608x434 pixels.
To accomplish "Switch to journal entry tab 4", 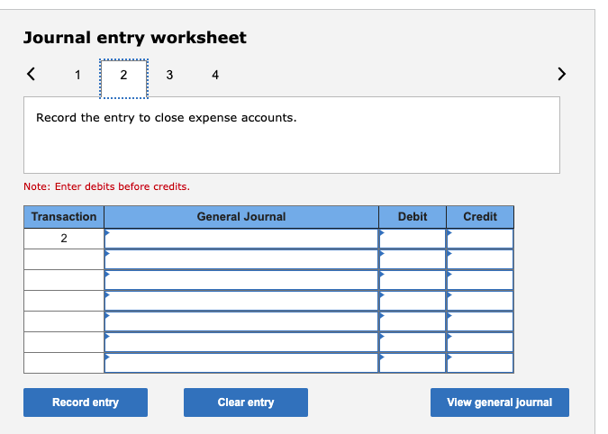I will pyautogui.click(x=215, y=75).
